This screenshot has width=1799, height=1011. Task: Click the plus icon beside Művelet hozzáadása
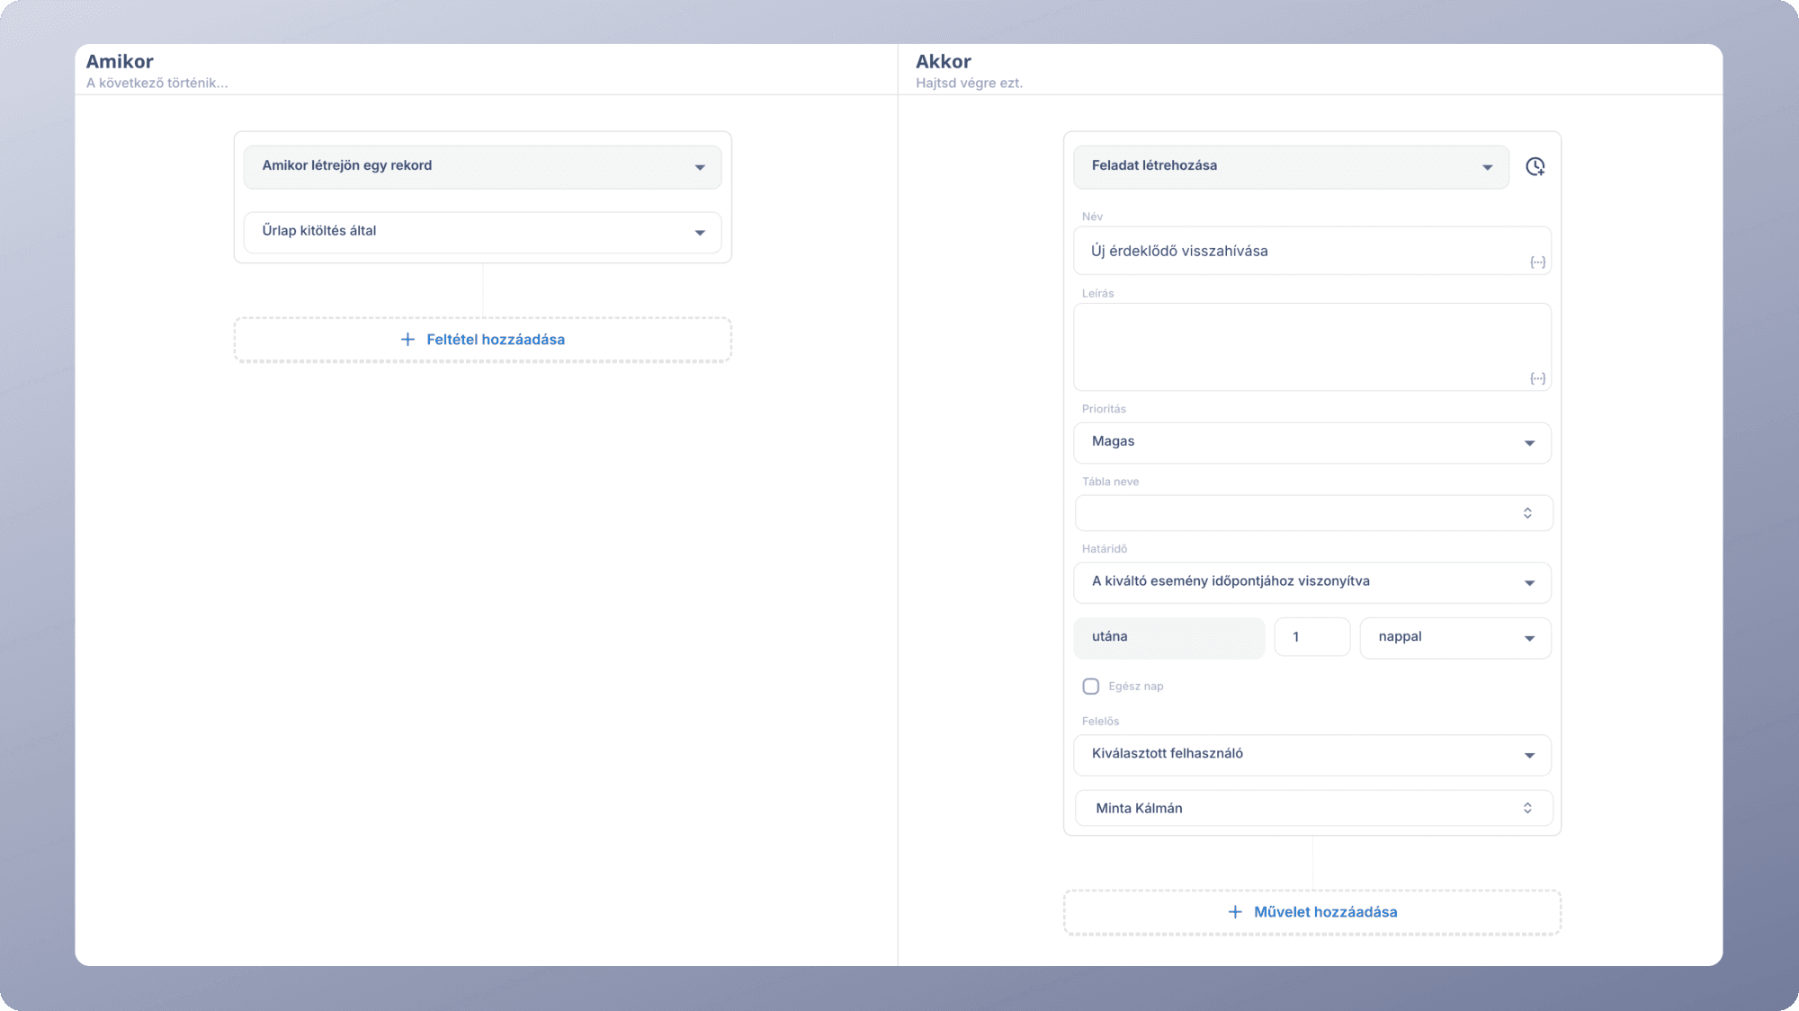pos(1235,912)
